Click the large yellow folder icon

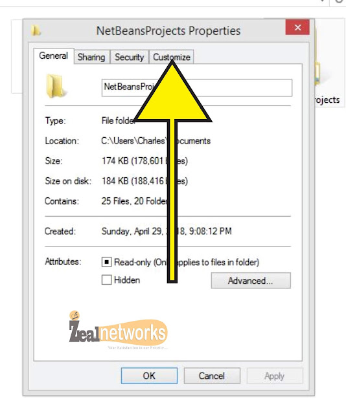coord(55,86)
